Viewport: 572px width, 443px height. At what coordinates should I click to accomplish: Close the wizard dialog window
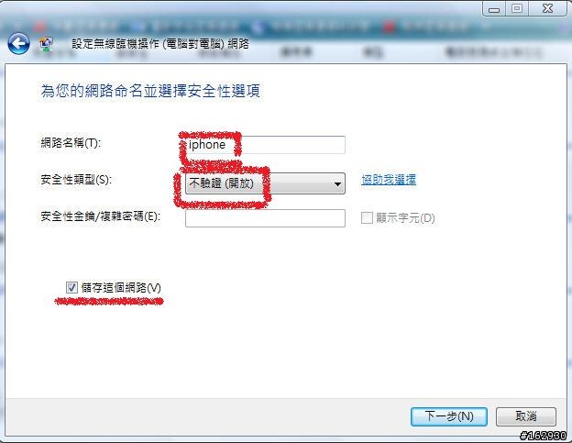pos(547,9)
